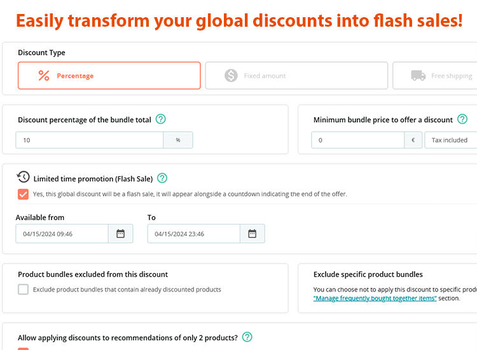Open calendar picker for Available from date

[x=121, y=234]
